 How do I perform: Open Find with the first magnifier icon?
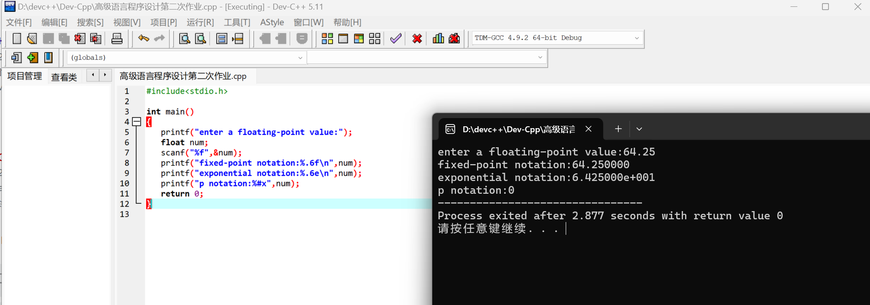pos(185,39)
